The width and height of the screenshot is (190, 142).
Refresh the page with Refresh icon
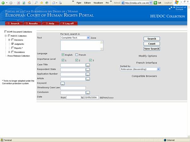(x=24, y=3)
